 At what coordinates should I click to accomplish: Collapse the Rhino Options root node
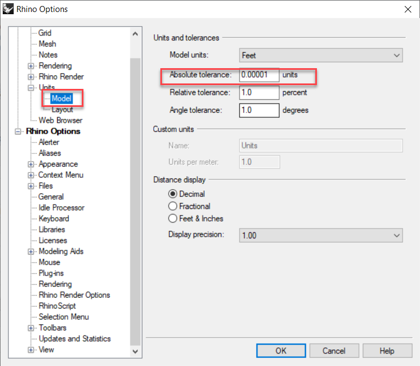[18, 131]
